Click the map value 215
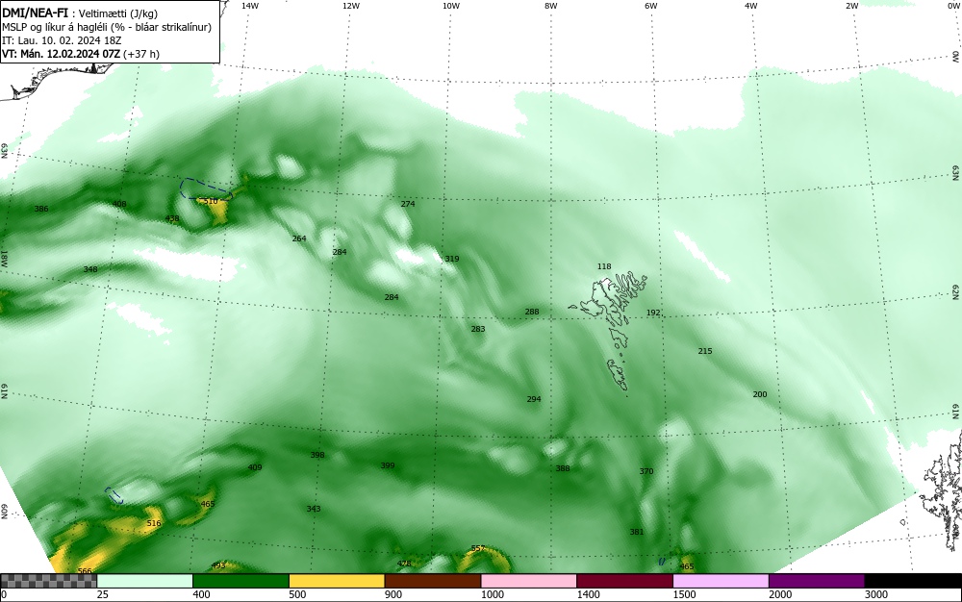 (705, 351)
